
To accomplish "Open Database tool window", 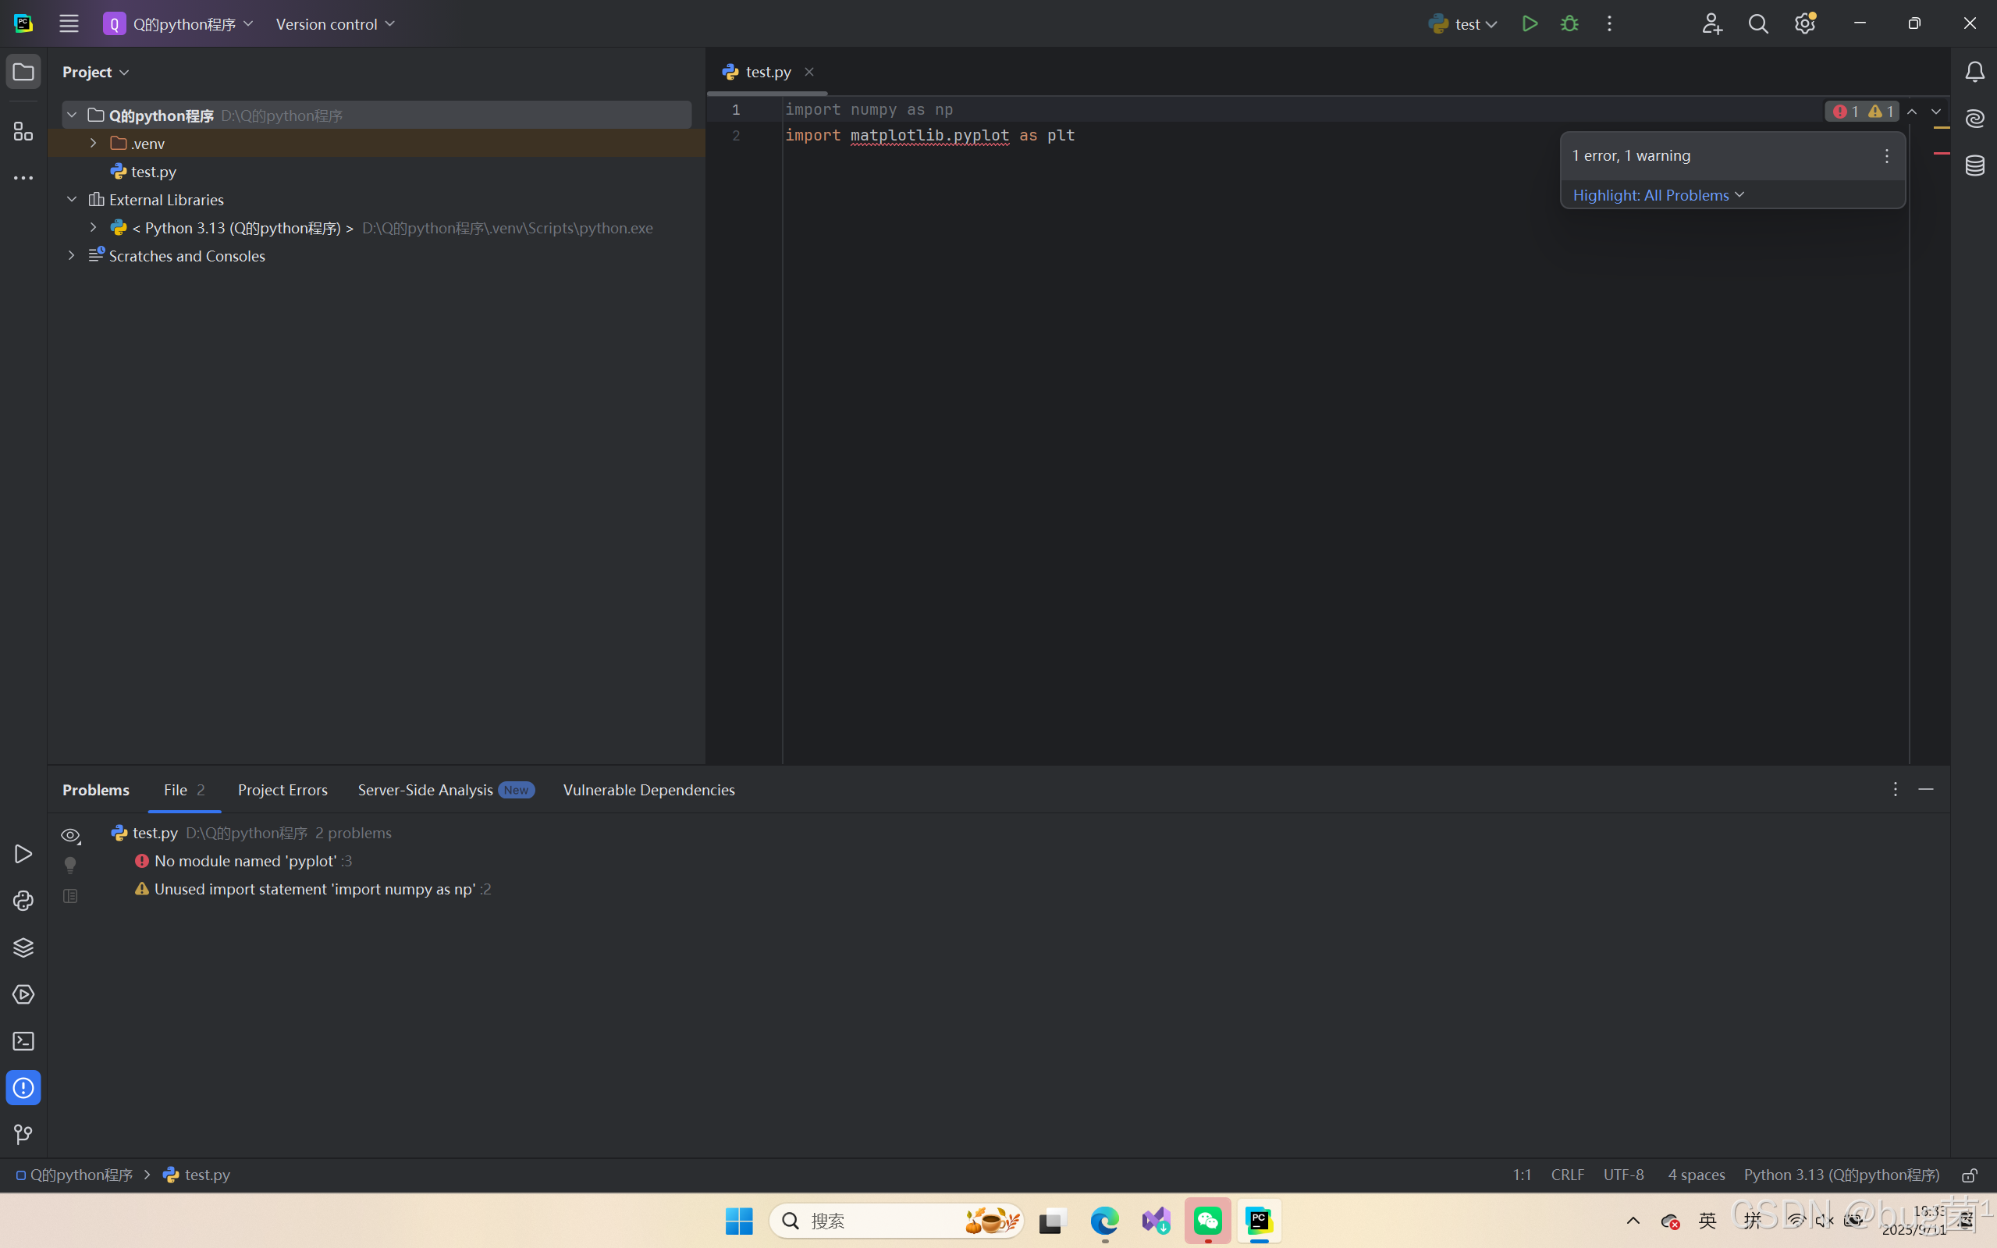I will (1974, 165).
